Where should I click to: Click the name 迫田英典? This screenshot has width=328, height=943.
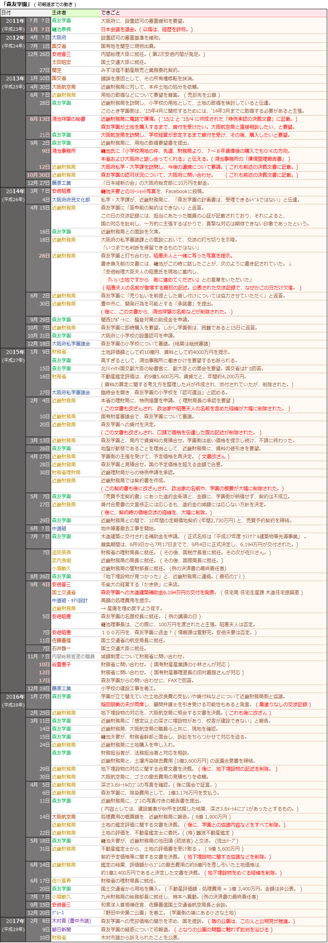[x=61, y=552]
